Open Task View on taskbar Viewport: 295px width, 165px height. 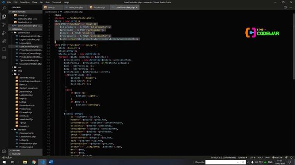coord(12,162)
